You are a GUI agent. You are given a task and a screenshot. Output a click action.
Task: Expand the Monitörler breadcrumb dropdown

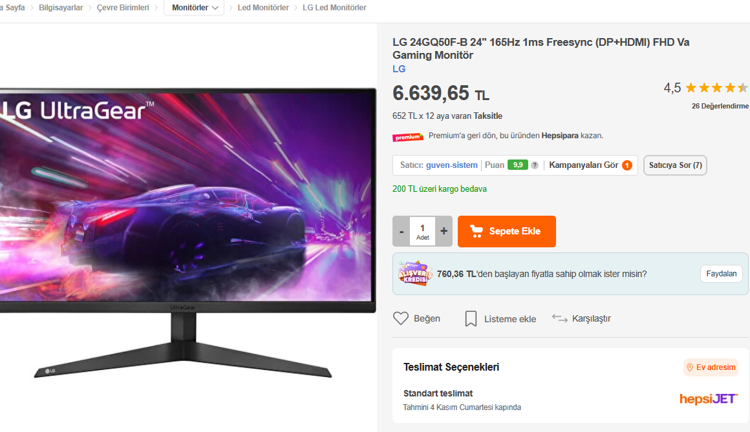194,8
